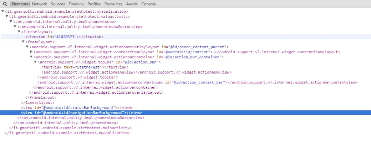
Task: Open the Network tab
Action: click(x=39, y=4)
